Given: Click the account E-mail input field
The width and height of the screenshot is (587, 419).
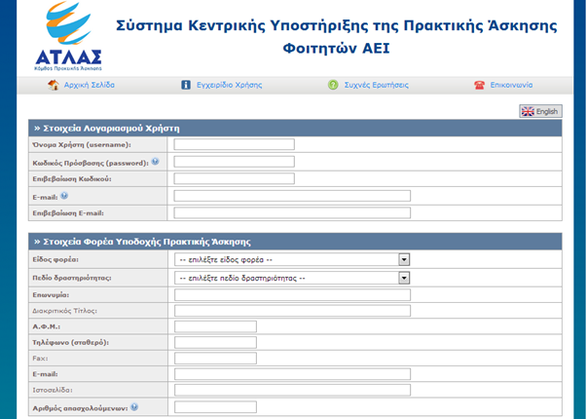Looking at the screenshot, I should pyautogui.click(x=292, y=196).
